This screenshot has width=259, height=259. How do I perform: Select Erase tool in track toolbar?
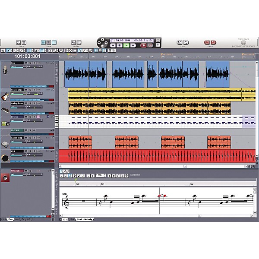[x=91, y=51]
